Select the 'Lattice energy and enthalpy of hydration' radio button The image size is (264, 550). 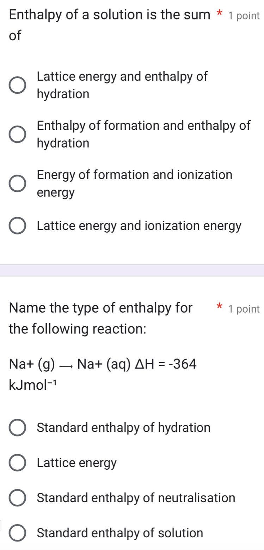17,86
